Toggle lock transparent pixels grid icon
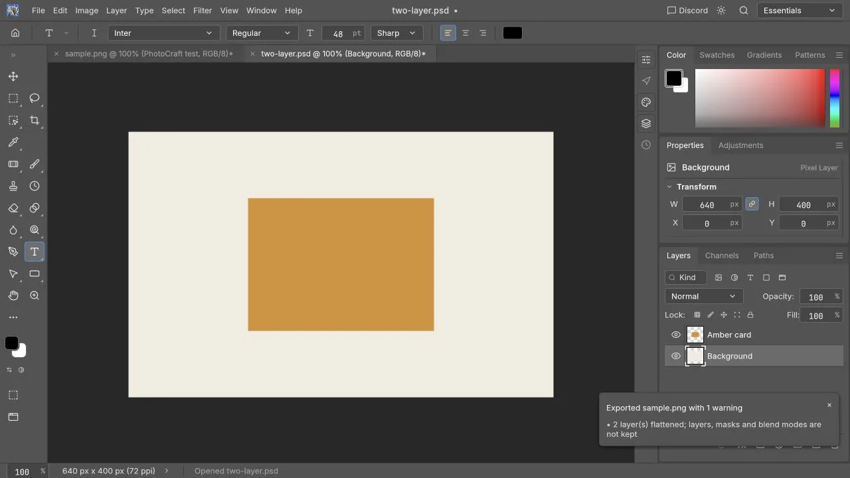850x478 pixels. 697,315
